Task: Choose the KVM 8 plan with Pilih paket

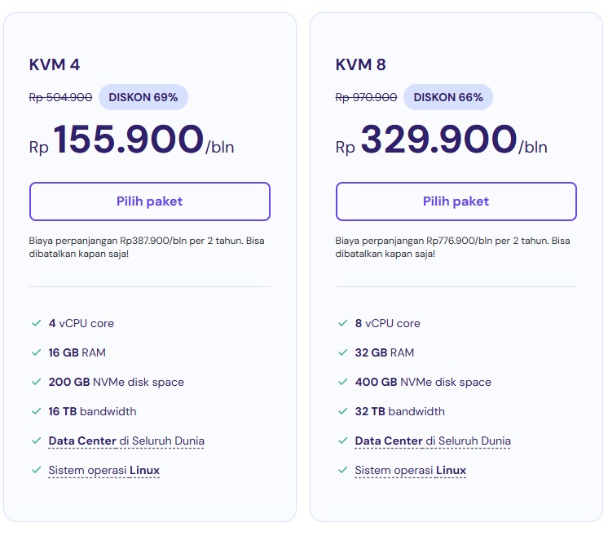Action: click(456, 202)
